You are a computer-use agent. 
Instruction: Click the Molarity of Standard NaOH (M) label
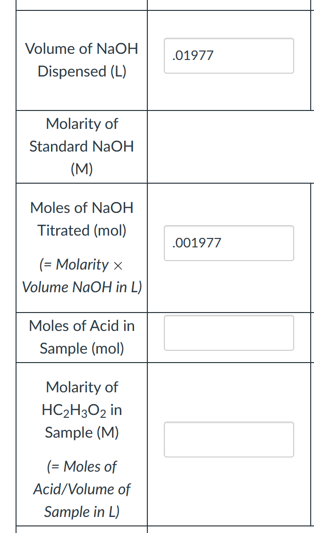pos(81,146)
